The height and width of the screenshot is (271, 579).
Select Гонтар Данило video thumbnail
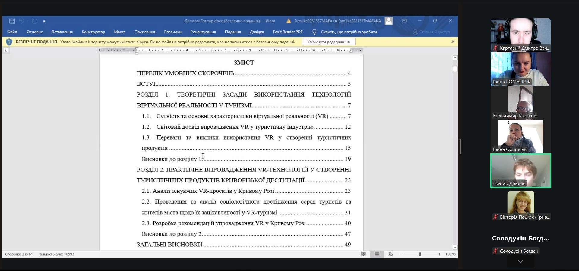coord(520,171)
